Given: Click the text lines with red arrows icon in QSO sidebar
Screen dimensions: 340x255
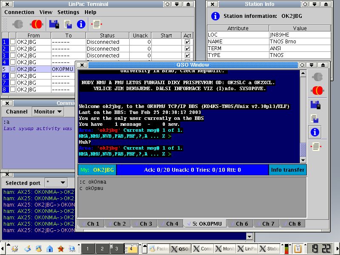Looking at the screenshot, I should (x=316, y=147).
